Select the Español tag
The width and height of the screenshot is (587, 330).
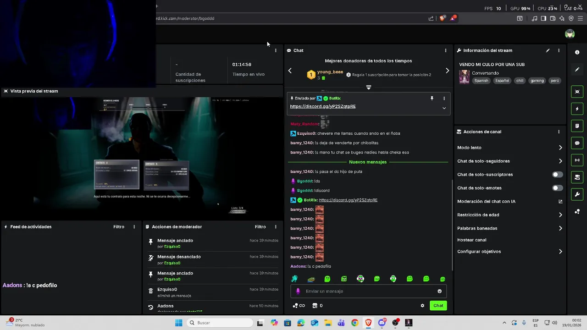pyautogui.click(x=502, y=81)
